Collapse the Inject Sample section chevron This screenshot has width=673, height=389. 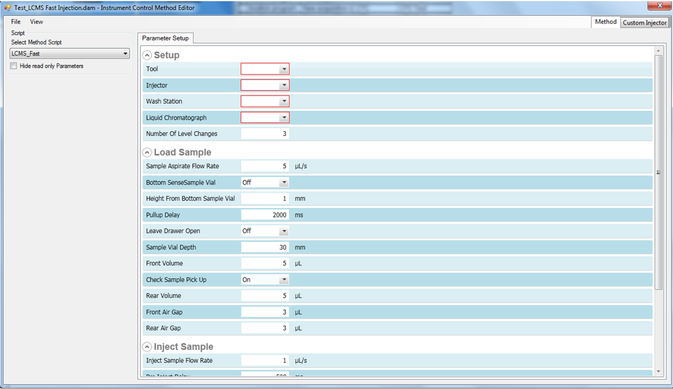coord(147,347)
